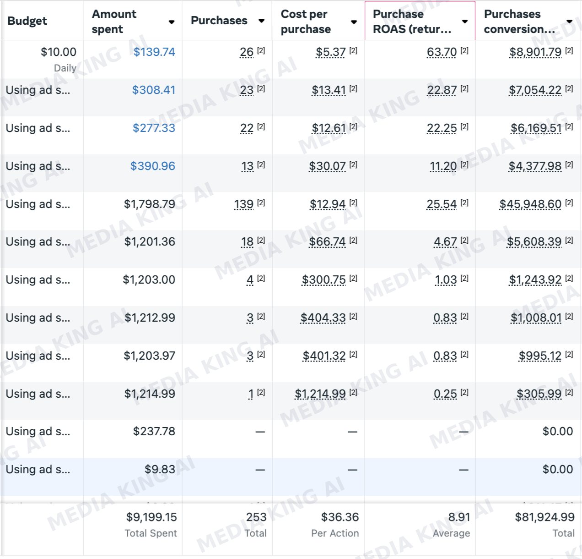The width and height of the screenshot is (582, 559).
Task: Open the Purchase ROAS column dropdown arrow
Action: [465, 22]
